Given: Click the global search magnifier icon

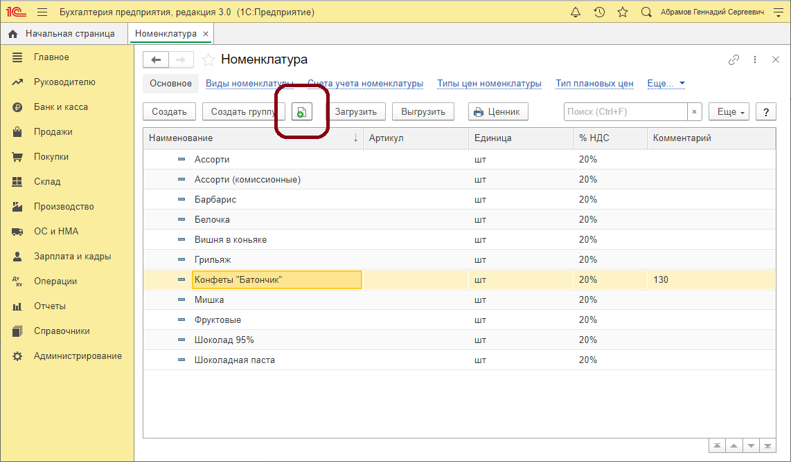Looking at the screenshot, I should 646,12.
